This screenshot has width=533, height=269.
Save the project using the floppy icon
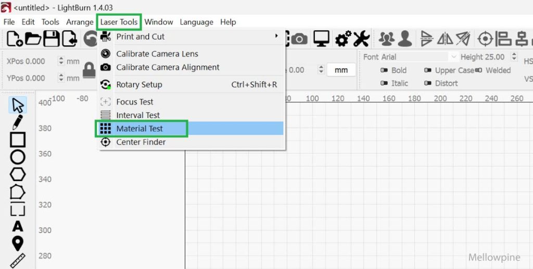[52, 39]
